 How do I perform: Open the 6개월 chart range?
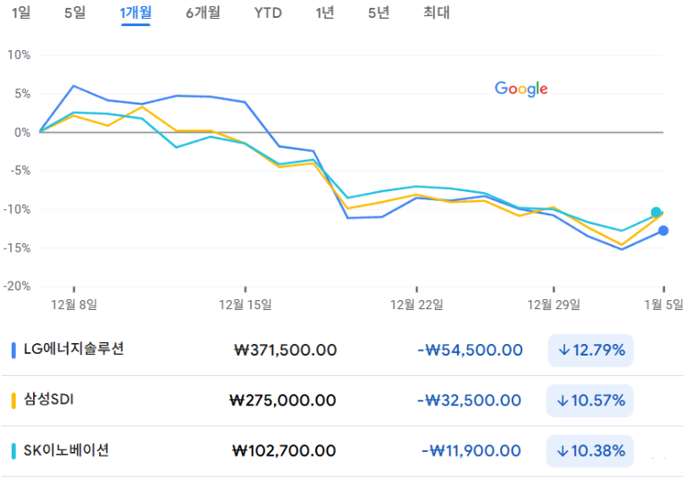(x=203, y=13)
